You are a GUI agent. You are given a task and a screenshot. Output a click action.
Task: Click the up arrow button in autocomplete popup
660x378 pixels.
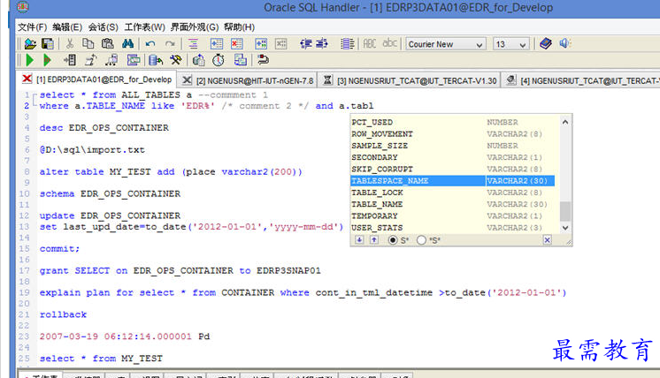point(373,240)
